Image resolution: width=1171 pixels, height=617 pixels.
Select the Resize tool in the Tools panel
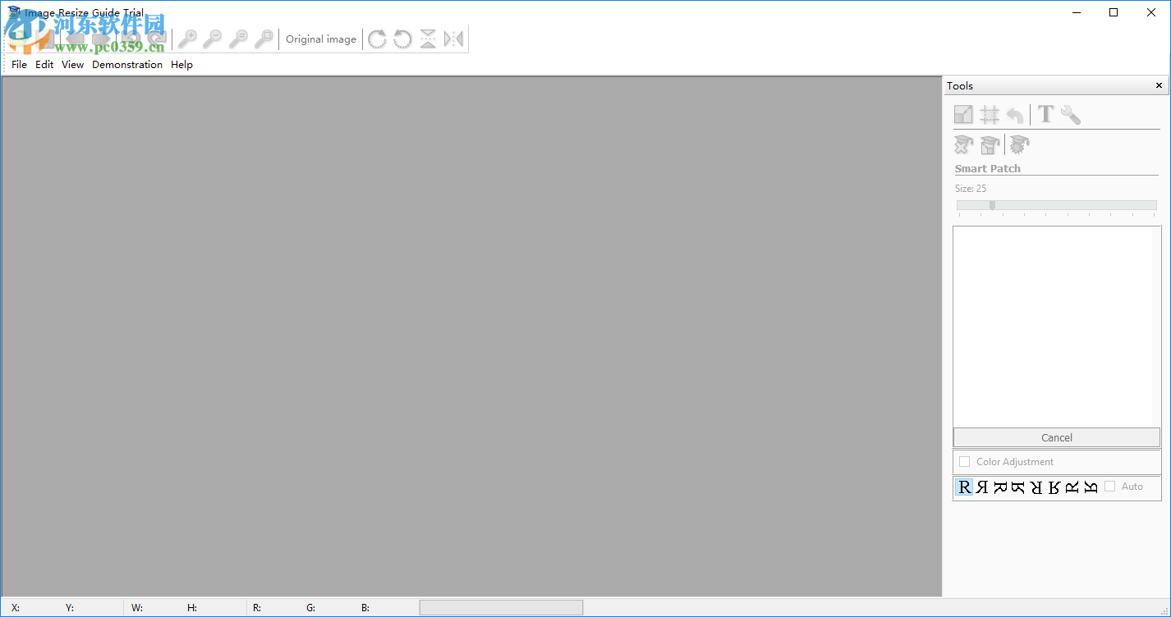click(962, 114)
